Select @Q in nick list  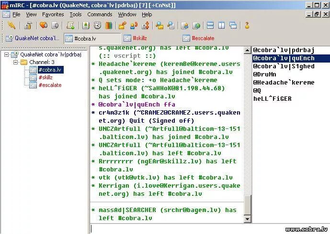291,90
